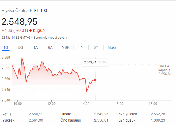Click the 2.548,95 current index value
The image size is (176, 126).
pyautogui.click(x=20, y=22)
